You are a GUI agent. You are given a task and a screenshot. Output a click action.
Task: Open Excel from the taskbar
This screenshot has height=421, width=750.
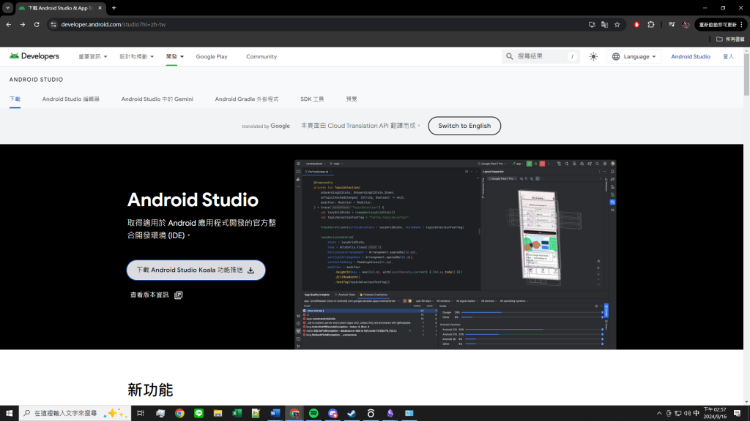tap(237, 414)
